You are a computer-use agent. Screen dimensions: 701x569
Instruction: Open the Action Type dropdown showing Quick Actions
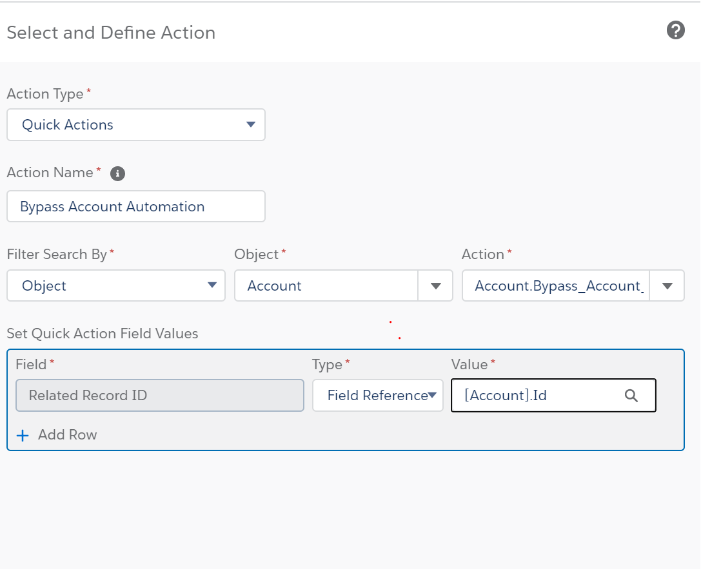(x=135, y=125)
